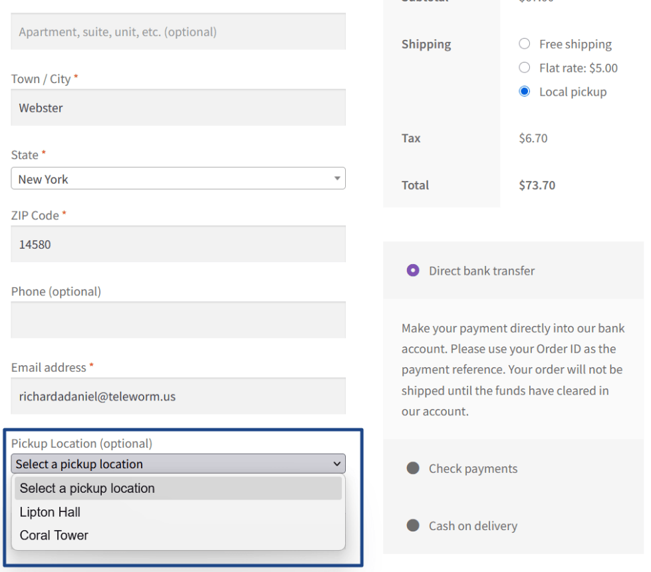651x572 pixels.
Task: Select the Free shipping radio button
Action: [x=525, y=44]
